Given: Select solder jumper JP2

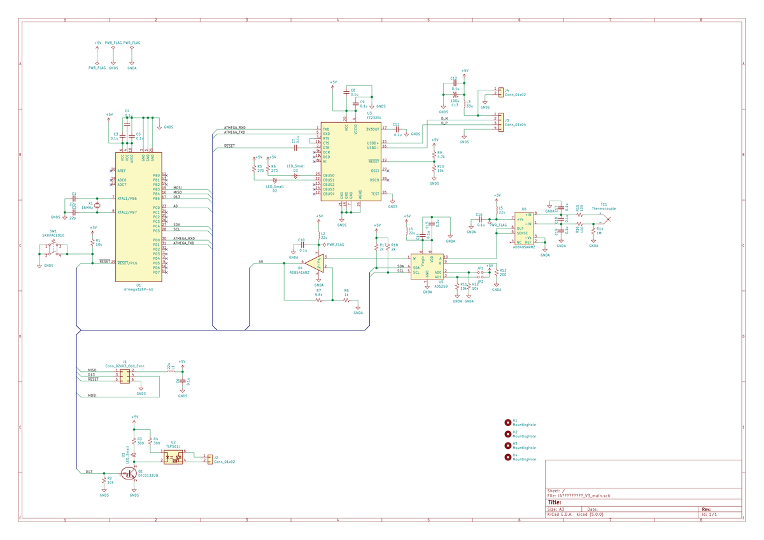Looking at the screenshot, I should [482, 277].
